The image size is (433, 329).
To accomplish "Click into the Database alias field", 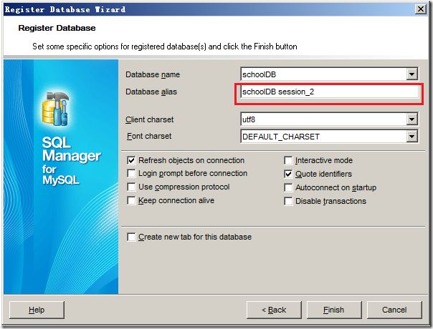I will point(329,92).
